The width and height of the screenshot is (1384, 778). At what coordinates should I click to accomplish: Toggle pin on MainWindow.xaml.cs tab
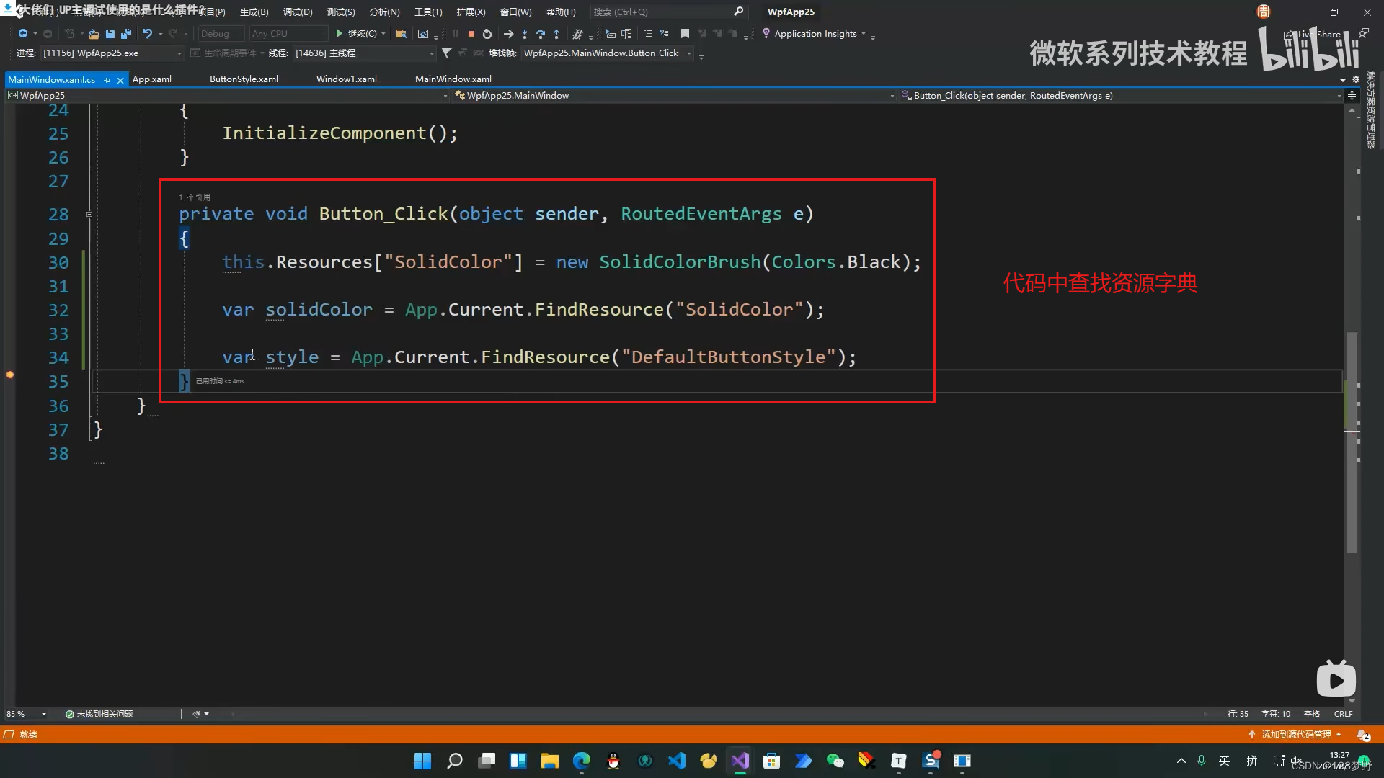(107, 80)
